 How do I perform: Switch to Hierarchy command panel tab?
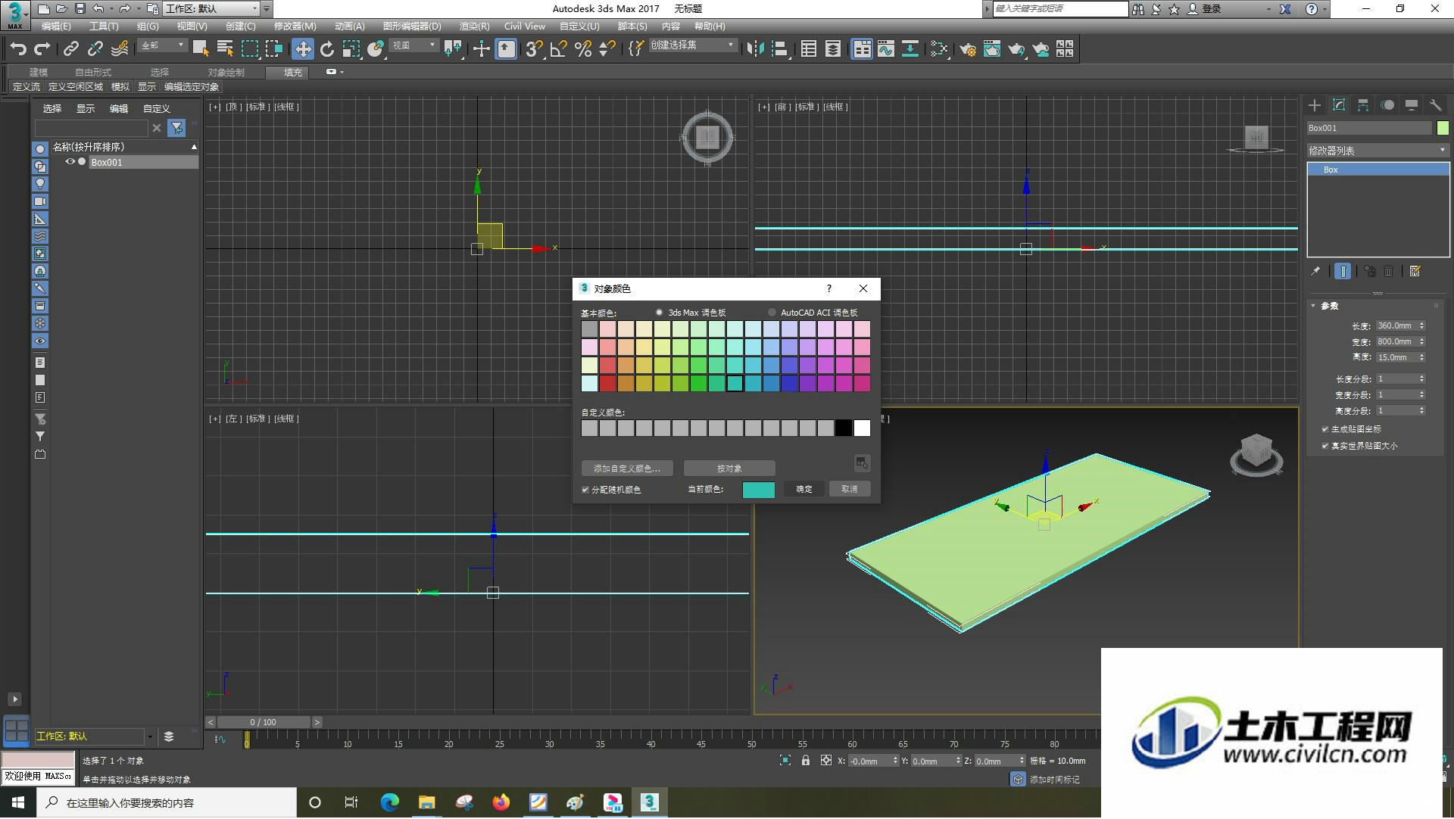click(x=1363, y=105)
